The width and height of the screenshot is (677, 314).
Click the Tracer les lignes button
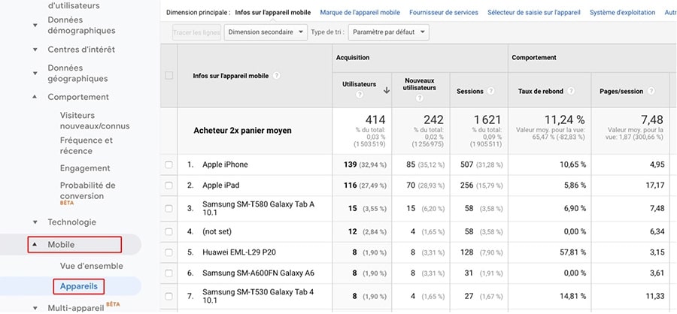point(196,32)
